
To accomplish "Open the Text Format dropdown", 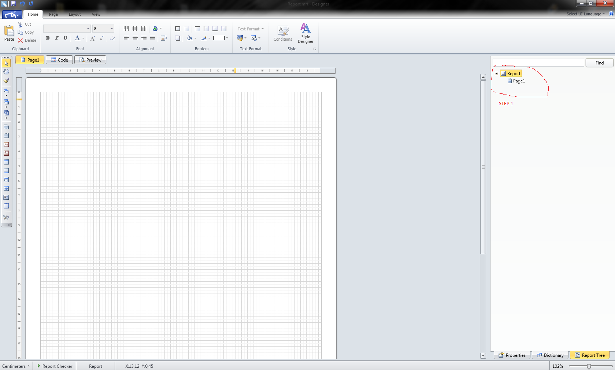I will click(x=251, y=29).
